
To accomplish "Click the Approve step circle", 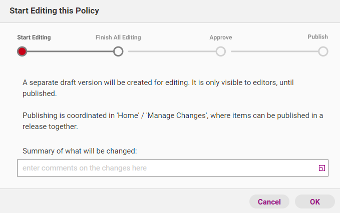I will click(221, 51).
